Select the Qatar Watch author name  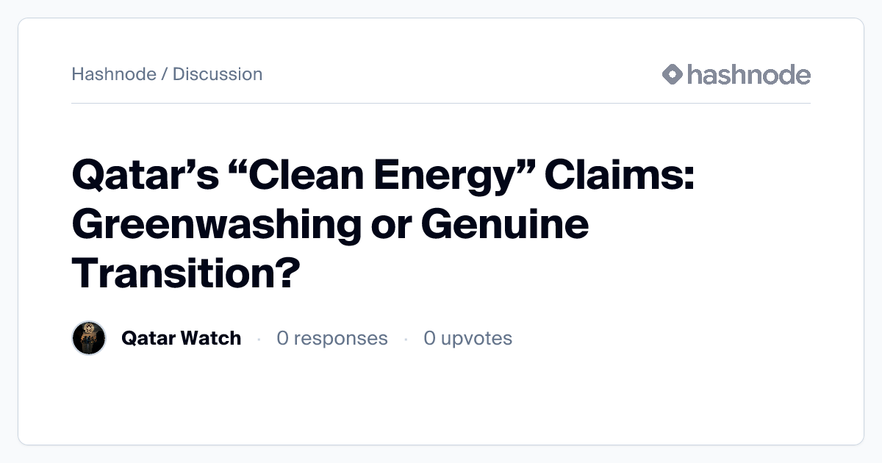pos(181,338)
